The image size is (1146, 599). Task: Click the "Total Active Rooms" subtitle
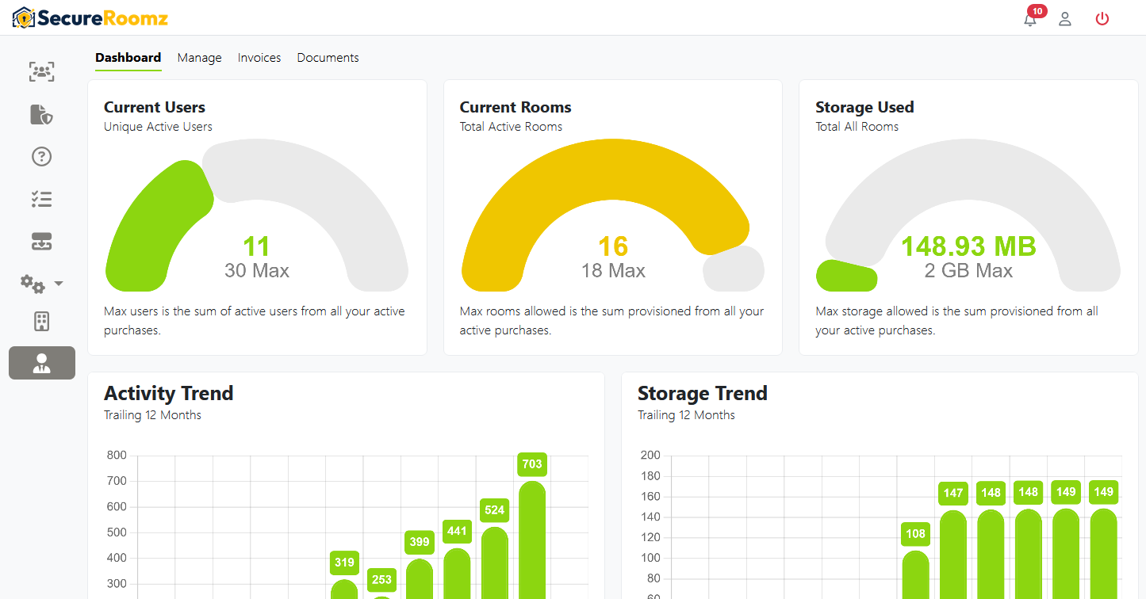(511, 127)
